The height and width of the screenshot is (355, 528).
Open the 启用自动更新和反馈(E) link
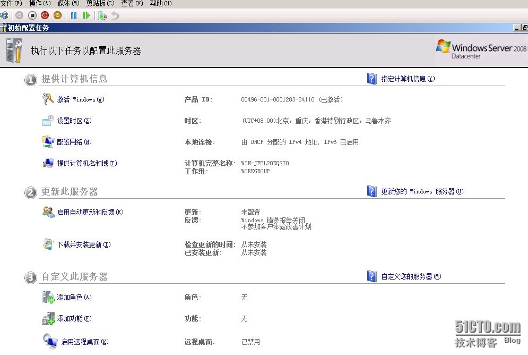click(90, 212)
